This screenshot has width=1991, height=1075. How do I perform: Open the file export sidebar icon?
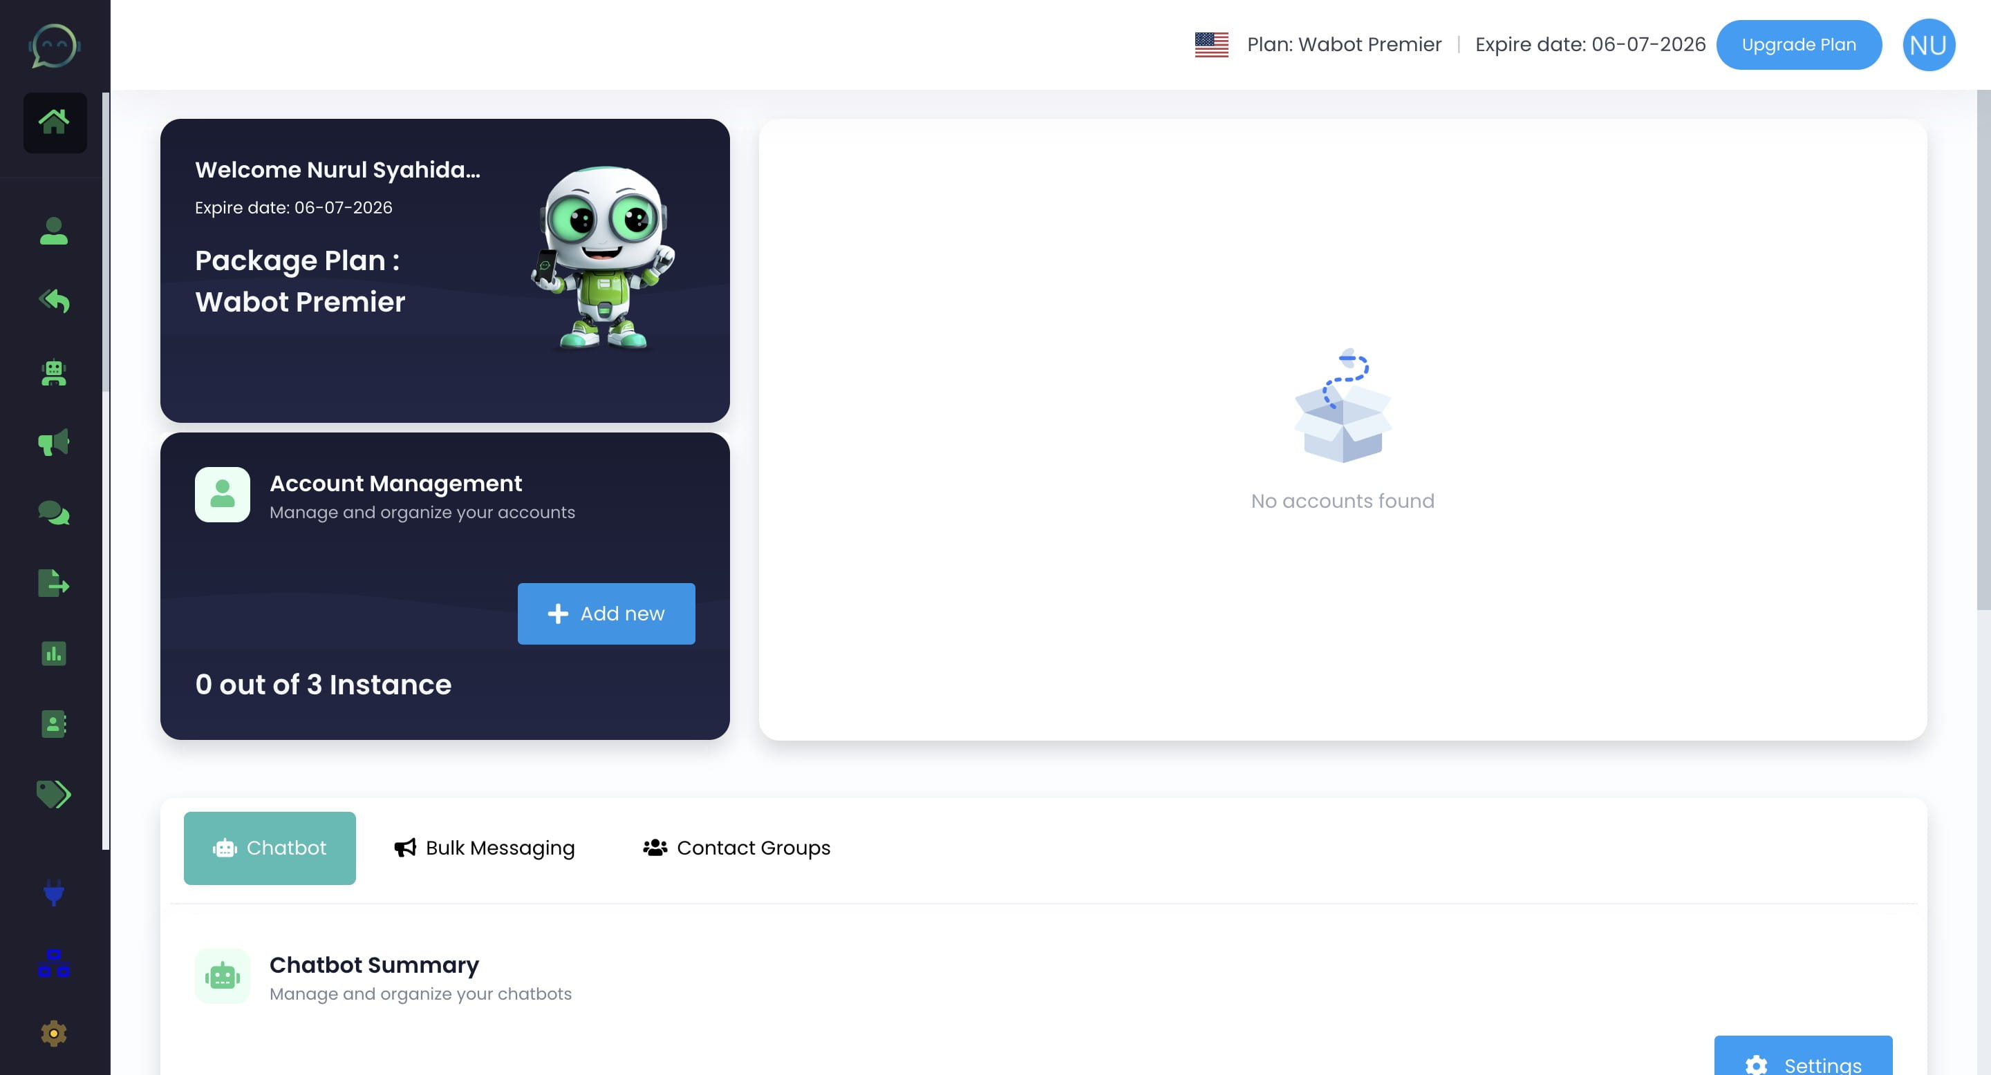[x=54, y=583]
